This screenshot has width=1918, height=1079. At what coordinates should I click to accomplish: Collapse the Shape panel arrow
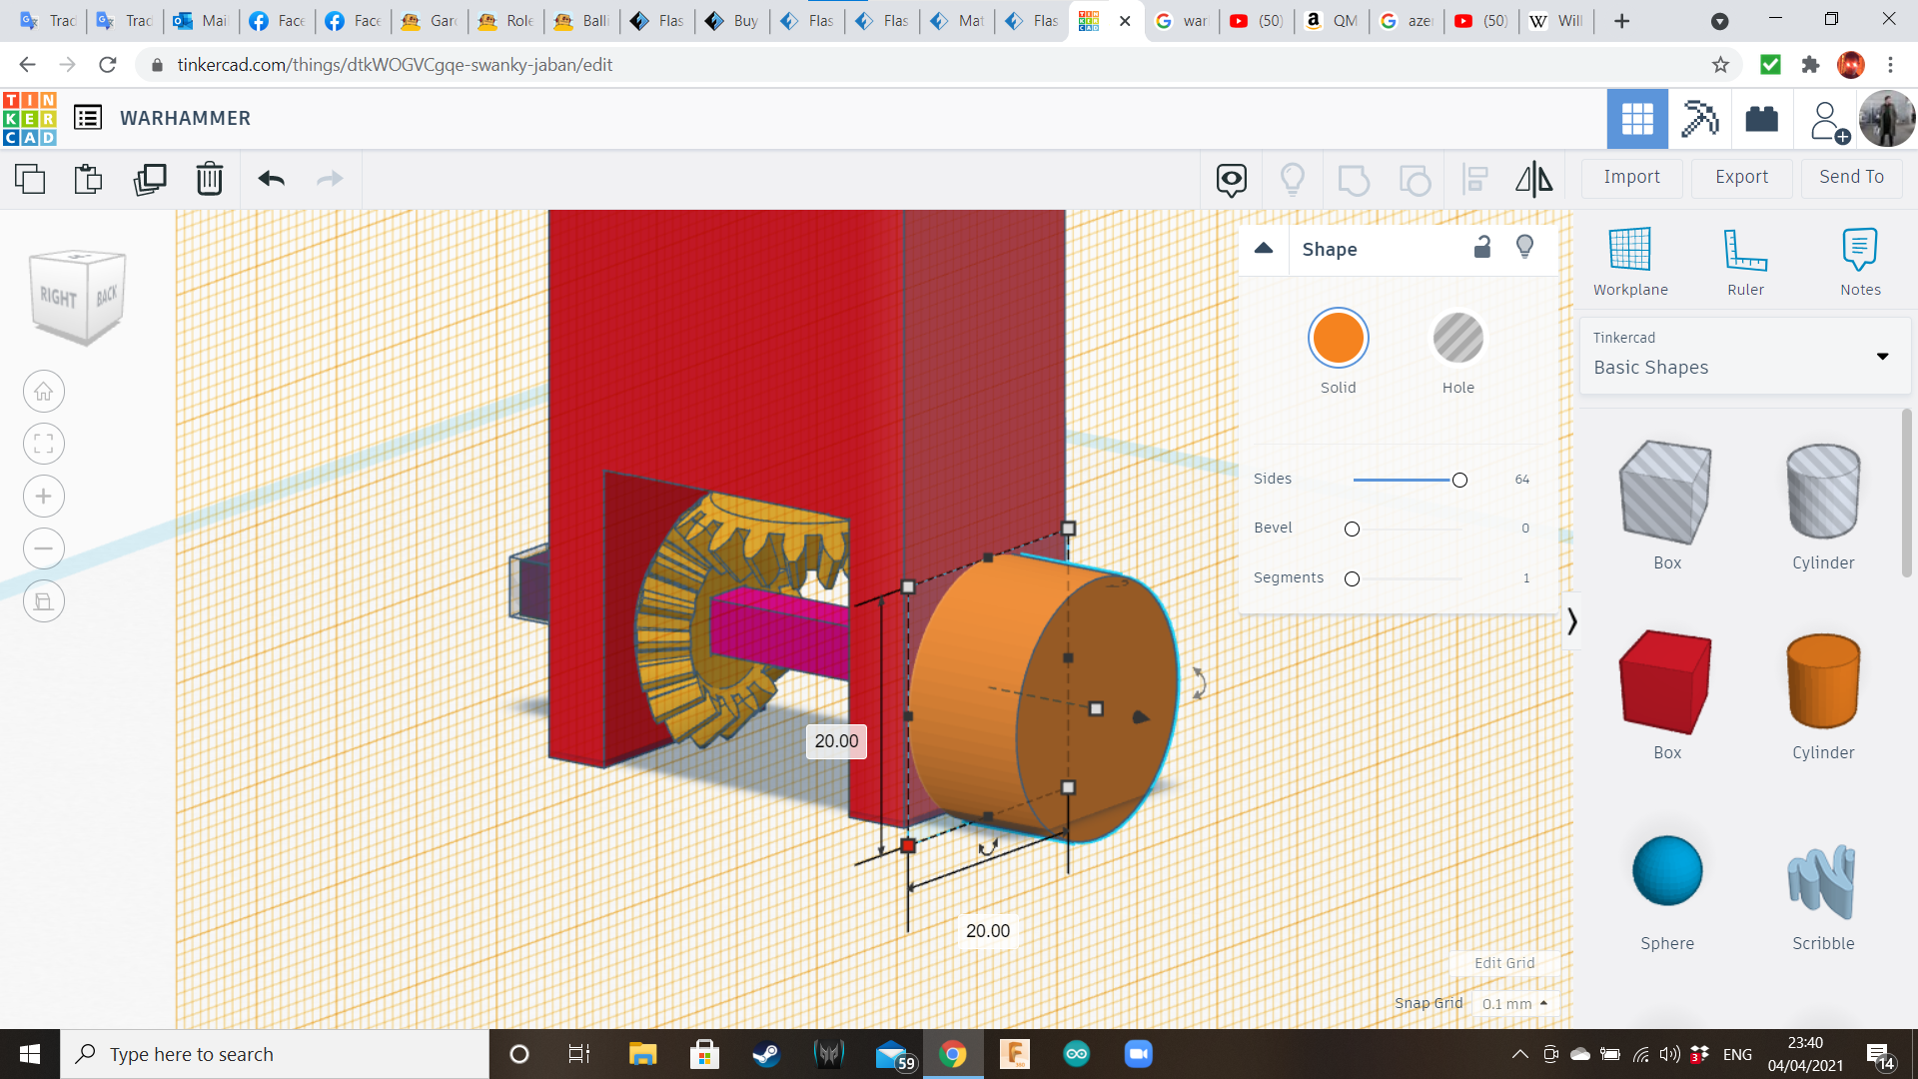tap(1264, 249)
